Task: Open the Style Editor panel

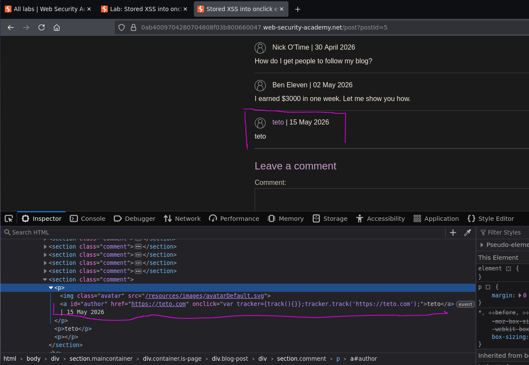Action: (490, 219)
